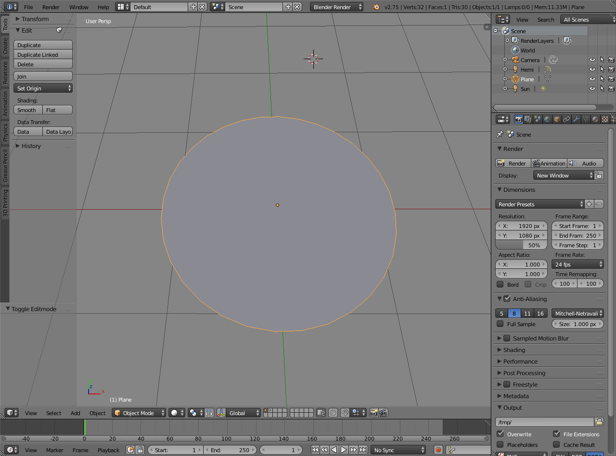Add a render preset with plus
The image size is (616, 456).
pyautogui.click(x=589, y=204)
